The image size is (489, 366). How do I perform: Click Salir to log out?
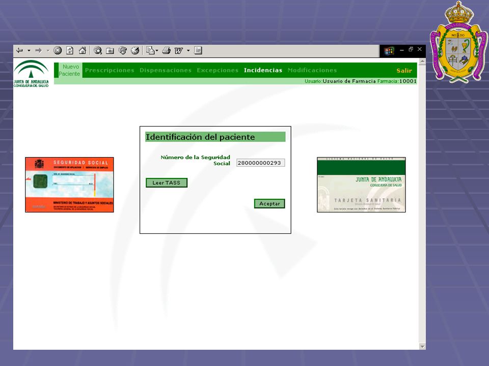pos(404,71)
